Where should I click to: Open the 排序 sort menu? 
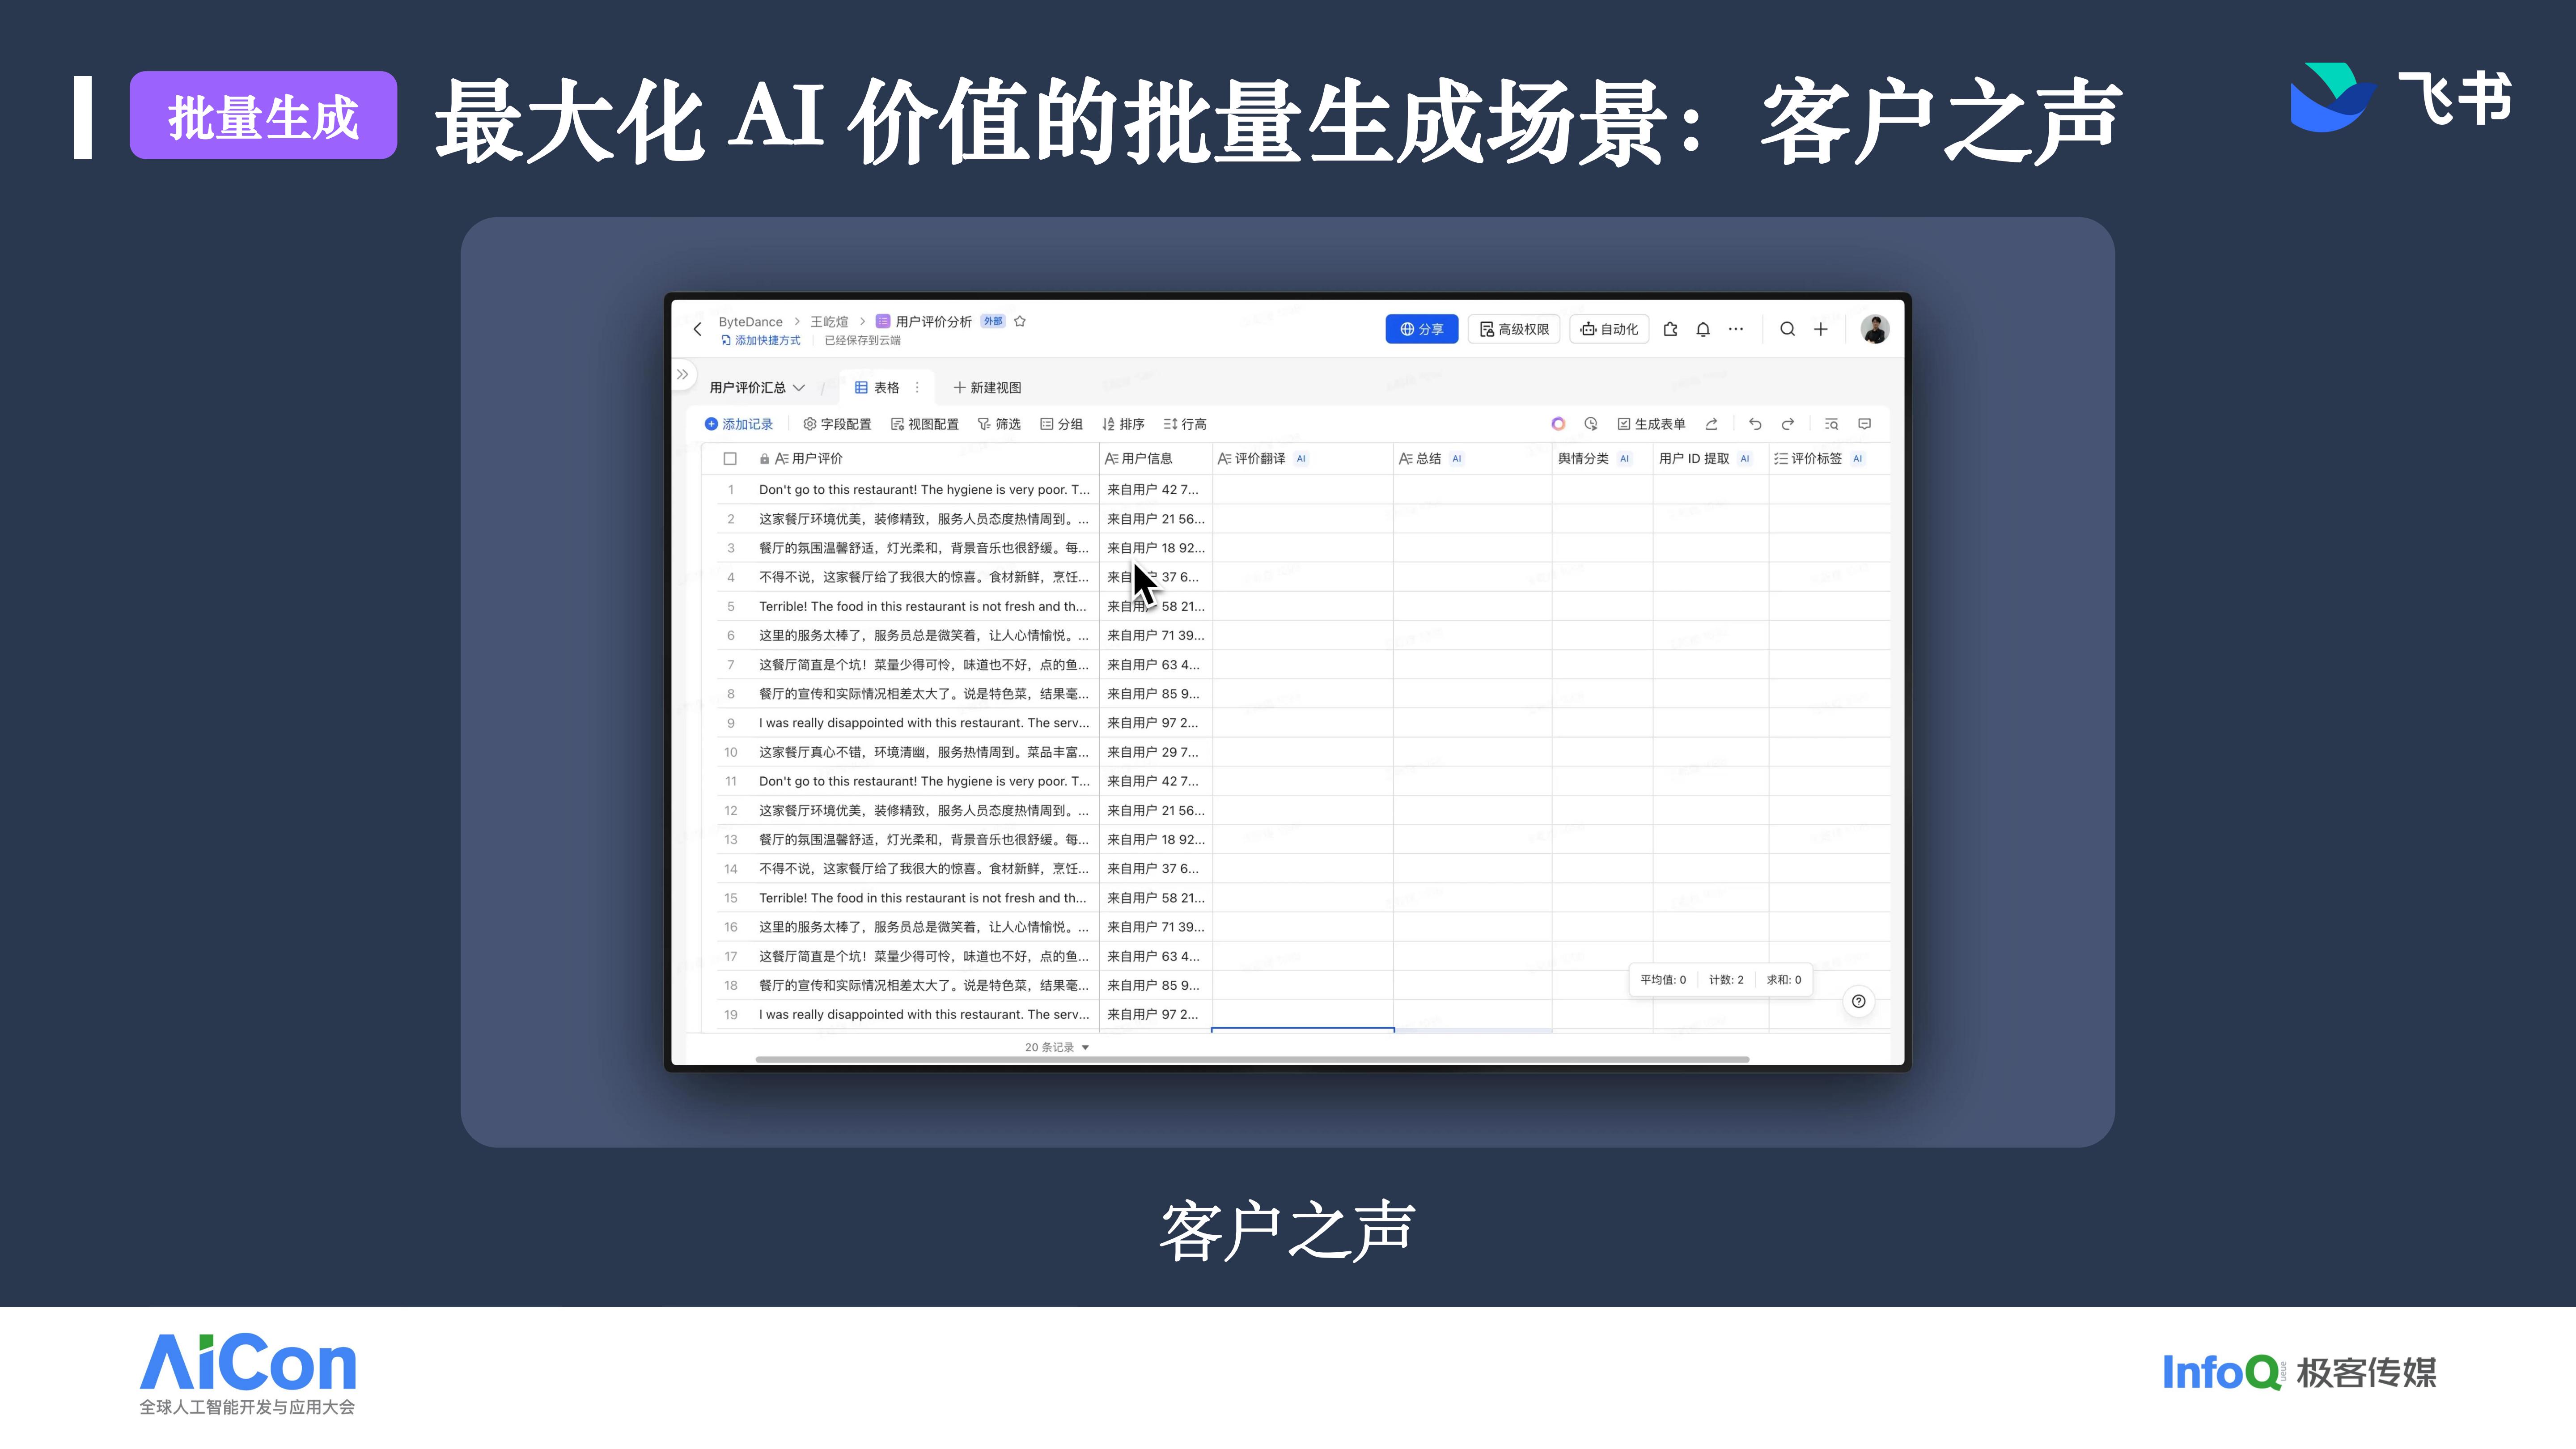1123,424
